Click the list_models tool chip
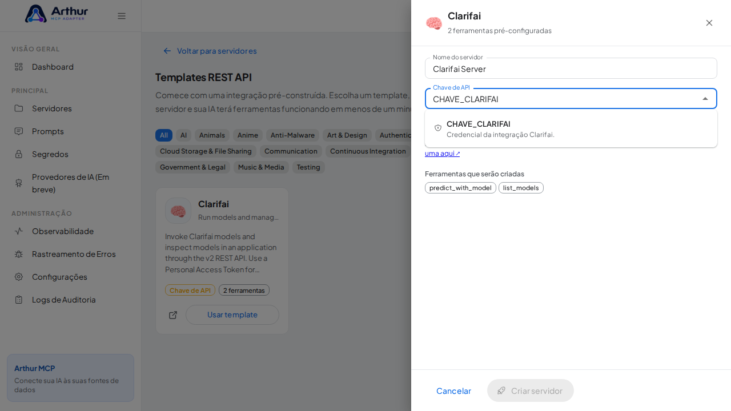The width and height of the screenshot is (731, 411). click(x=521, y=188)
